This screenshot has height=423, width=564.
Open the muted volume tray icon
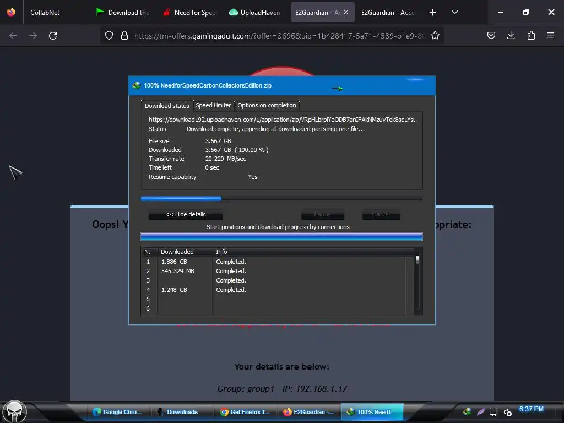507,412
